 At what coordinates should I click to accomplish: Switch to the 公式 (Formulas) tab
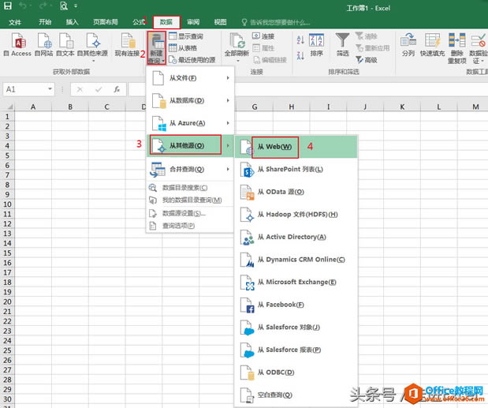139,22
